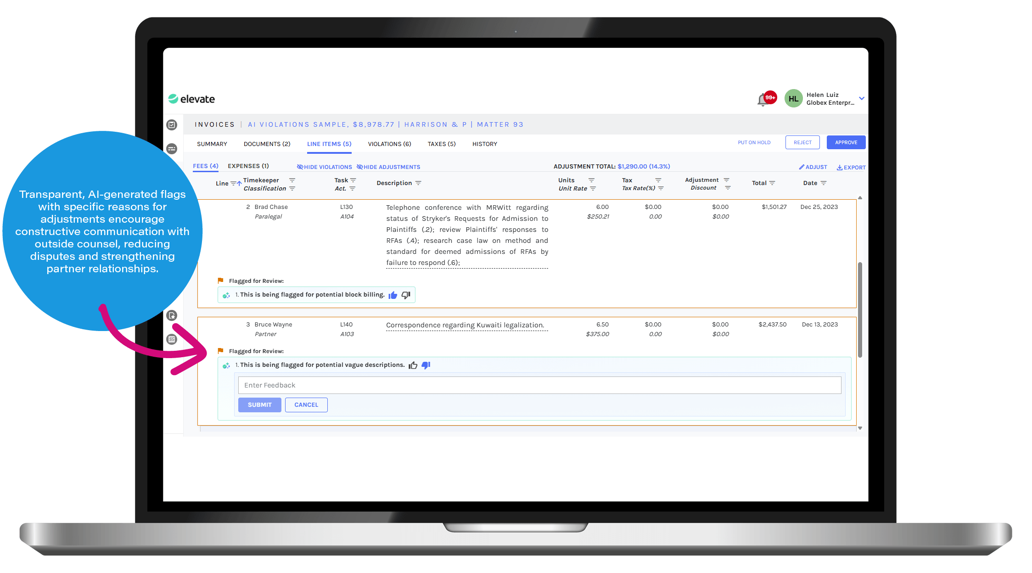Open the Helen Luiz account dropdown
The image size is (1032, 573).
click(862, 98)
